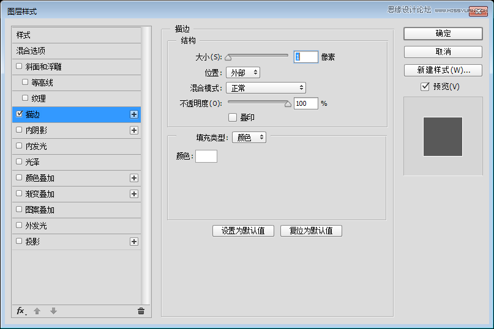Move effect down arrow icon
Screen dimensions: 494x329
(x=53, y=311)
